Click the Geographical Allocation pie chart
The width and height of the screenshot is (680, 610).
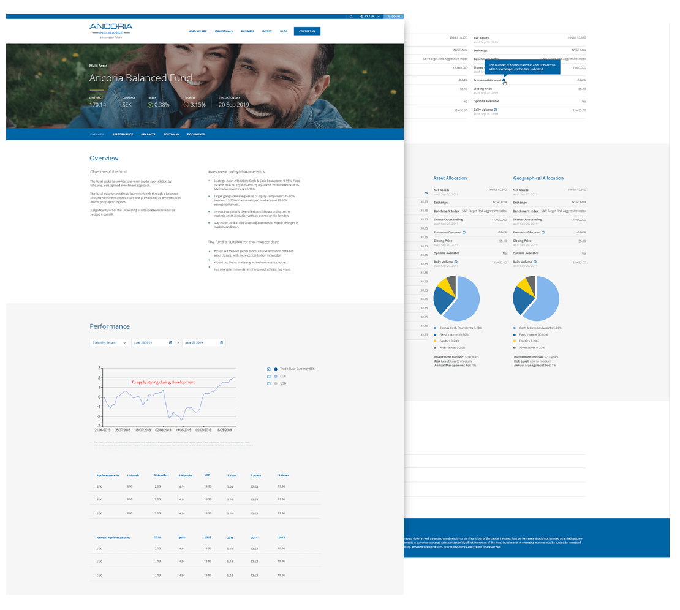[536, 298]
